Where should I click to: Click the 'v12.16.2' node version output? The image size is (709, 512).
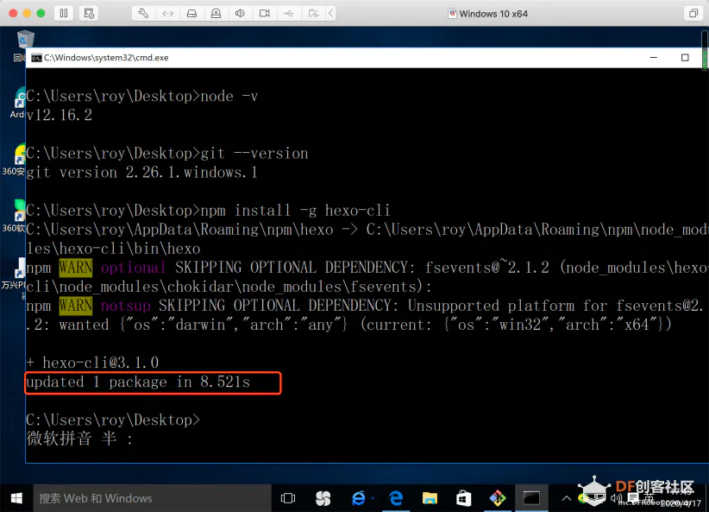pyautogui.click(x=60, y=115)
